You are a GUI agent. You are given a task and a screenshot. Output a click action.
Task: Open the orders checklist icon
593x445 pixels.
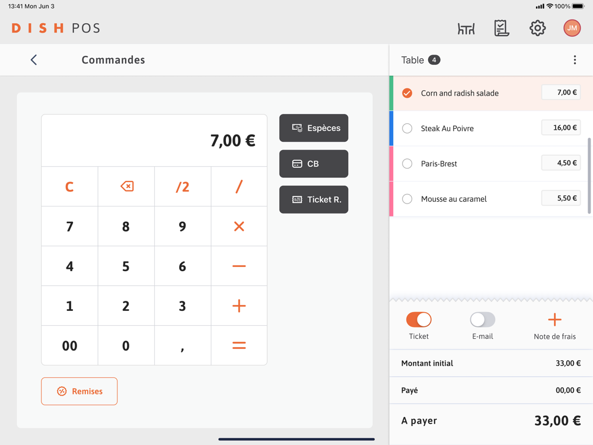tap(502, 28)
